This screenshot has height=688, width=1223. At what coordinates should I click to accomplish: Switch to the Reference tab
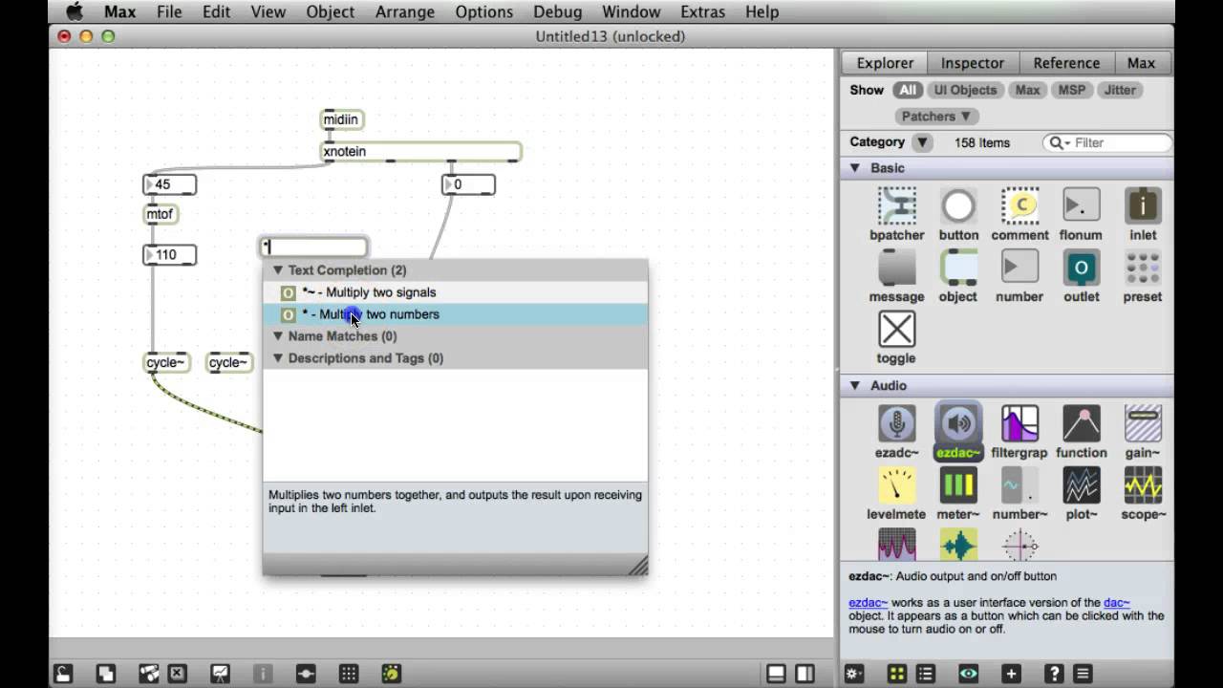pos(1066,63)
